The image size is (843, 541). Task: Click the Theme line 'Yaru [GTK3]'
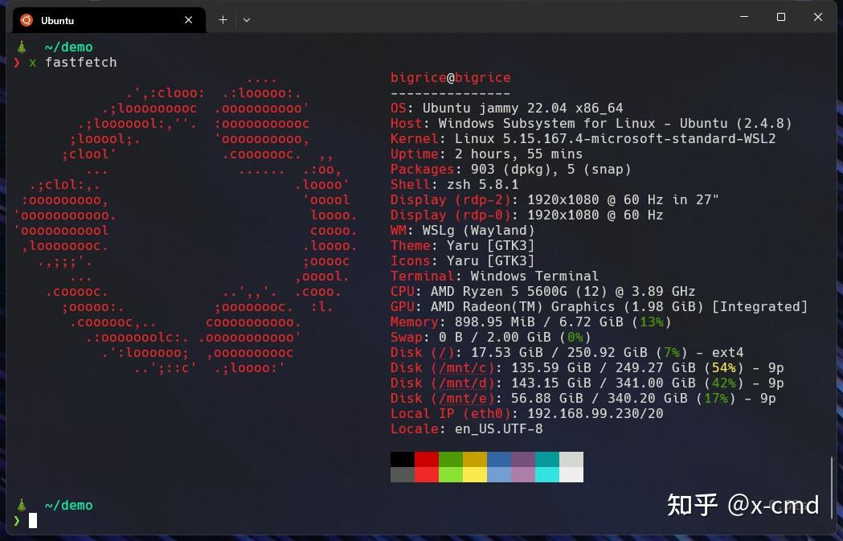[462, 246]
